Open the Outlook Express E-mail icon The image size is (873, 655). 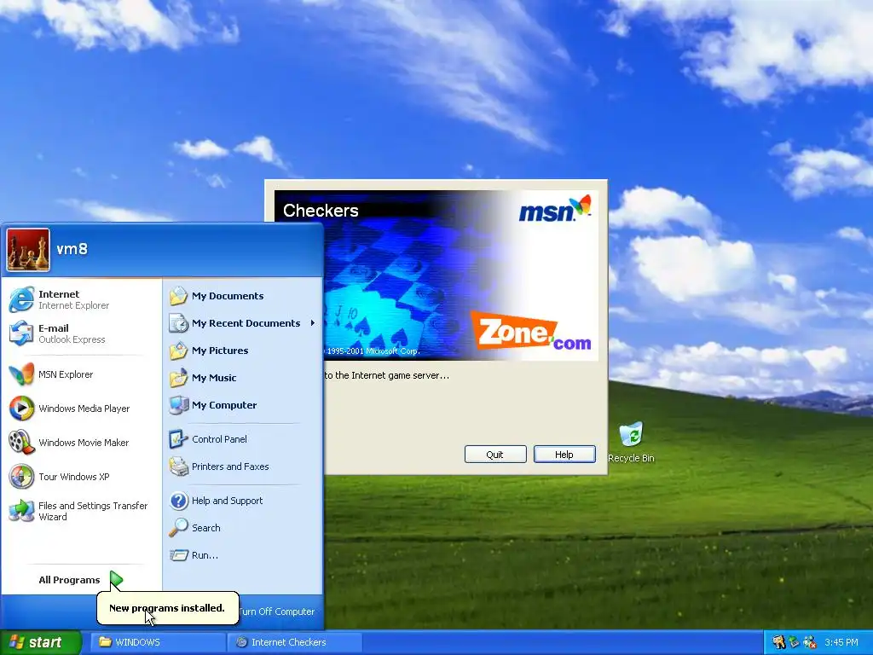21,333
